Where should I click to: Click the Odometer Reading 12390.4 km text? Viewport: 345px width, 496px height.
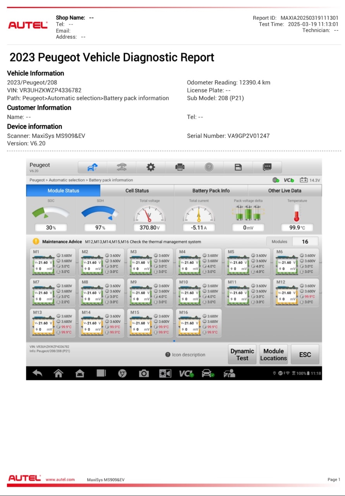coord(228,83)
